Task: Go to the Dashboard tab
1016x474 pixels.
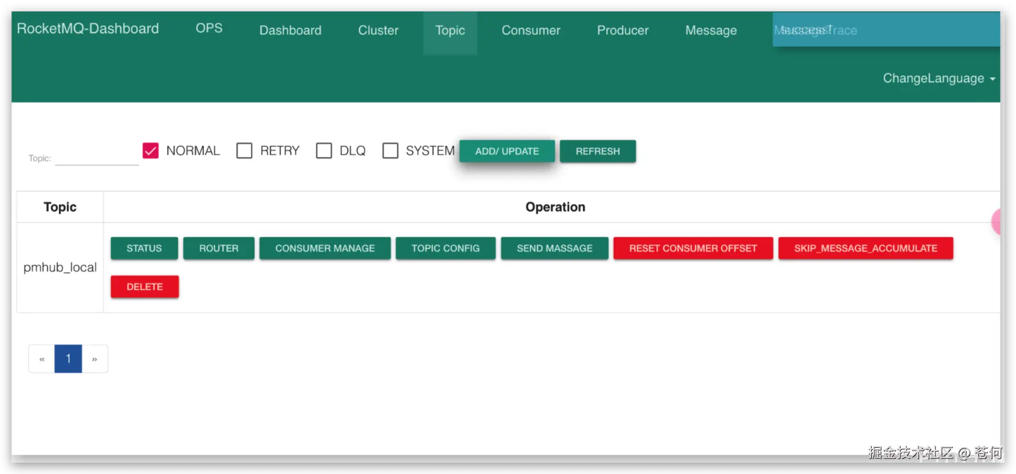Action: coord(290,30)
